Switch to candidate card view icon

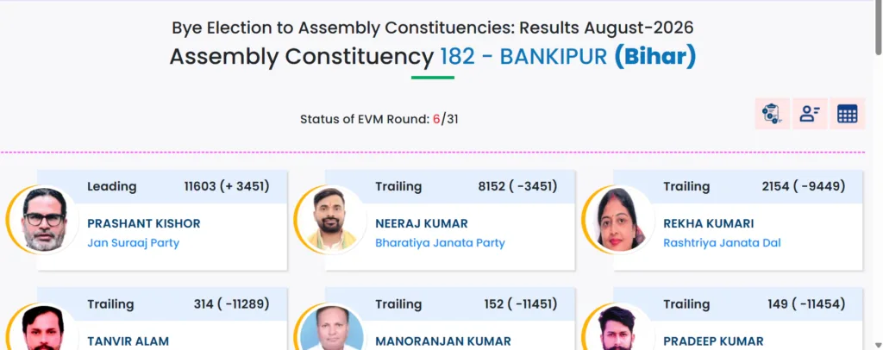pos(810,114)
